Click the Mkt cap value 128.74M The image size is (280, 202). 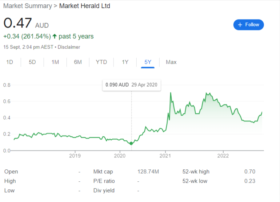coord(148,172)
